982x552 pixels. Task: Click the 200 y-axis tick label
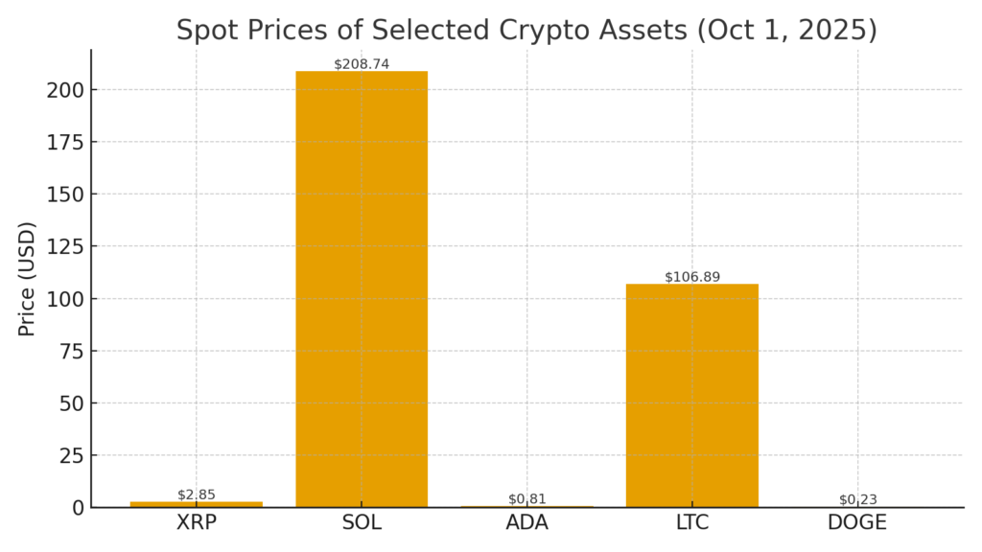click(65, 90)
